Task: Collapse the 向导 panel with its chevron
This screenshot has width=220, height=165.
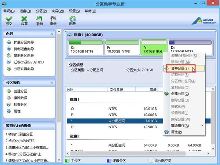Action: pos(51,34)
